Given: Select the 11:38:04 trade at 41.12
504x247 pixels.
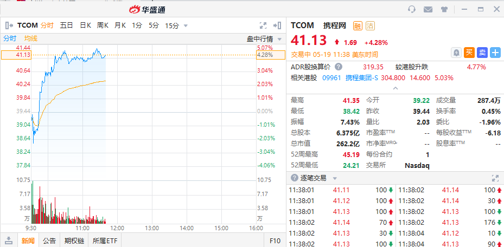Looking at the screenshot, I should [450, 233].
